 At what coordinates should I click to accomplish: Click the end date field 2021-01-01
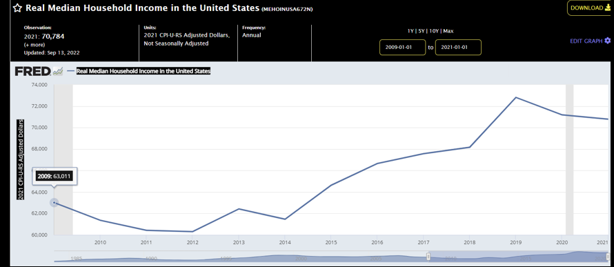click(458, 48)
